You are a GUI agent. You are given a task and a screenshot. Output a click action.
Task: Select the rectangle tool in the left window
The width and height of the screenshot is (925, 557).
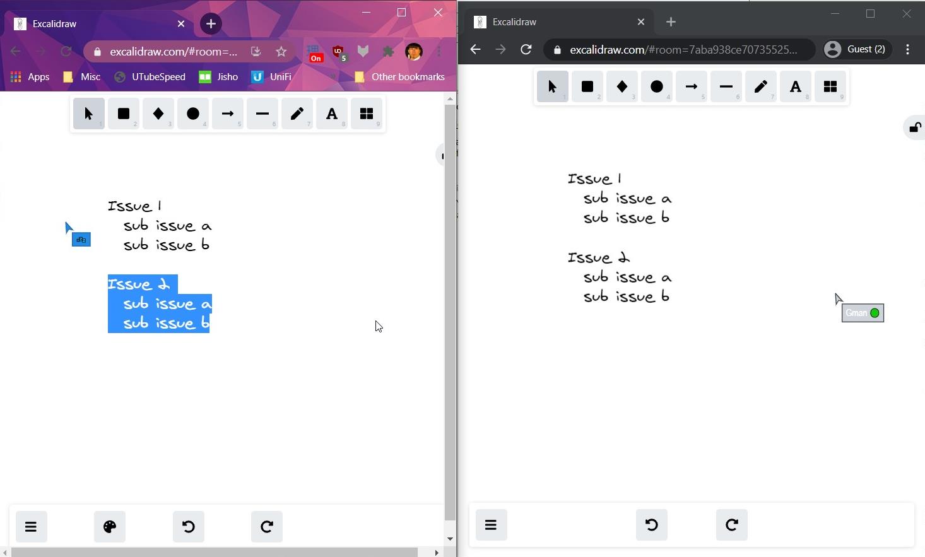[123, 114]
